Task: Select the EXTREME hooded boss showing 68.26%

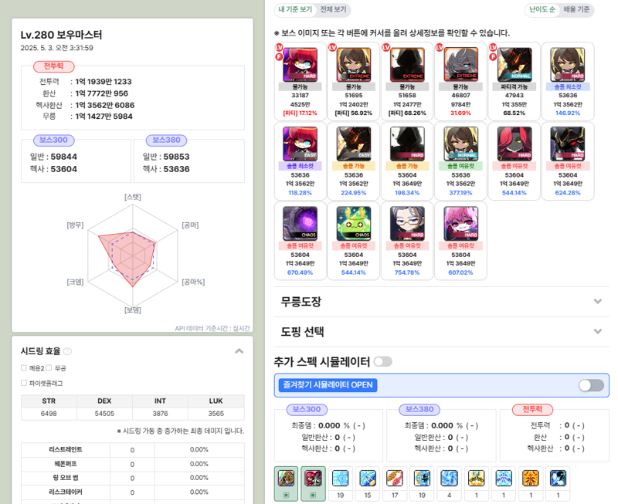Action: pos(407,65)
